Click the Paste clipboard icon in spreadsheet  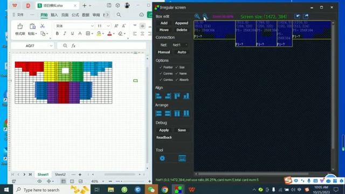click(x=32, y=26)
